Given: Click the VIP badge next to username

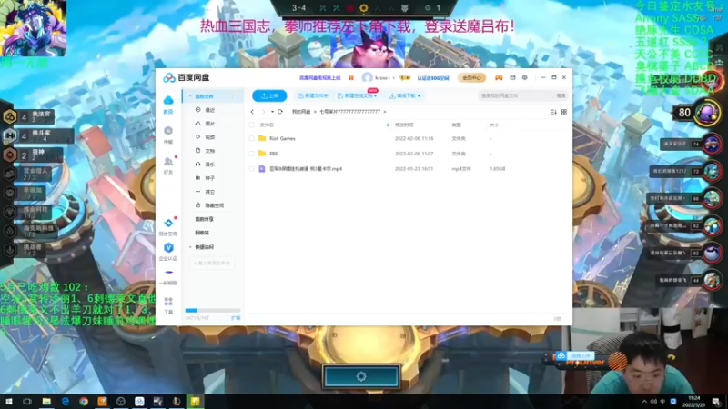Looking at the screenshot, I should (x=405, y=78).
